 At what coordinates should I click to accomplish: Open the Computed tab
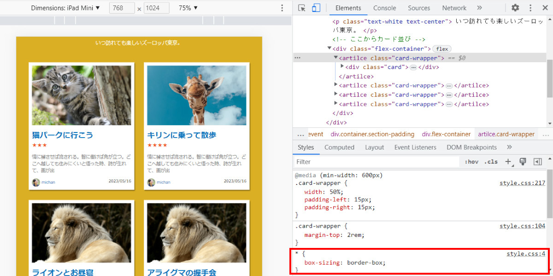(339, 147)
